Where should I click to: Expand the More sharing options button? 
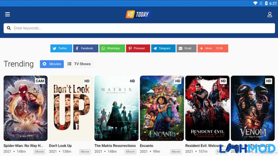tap(213, 48)
